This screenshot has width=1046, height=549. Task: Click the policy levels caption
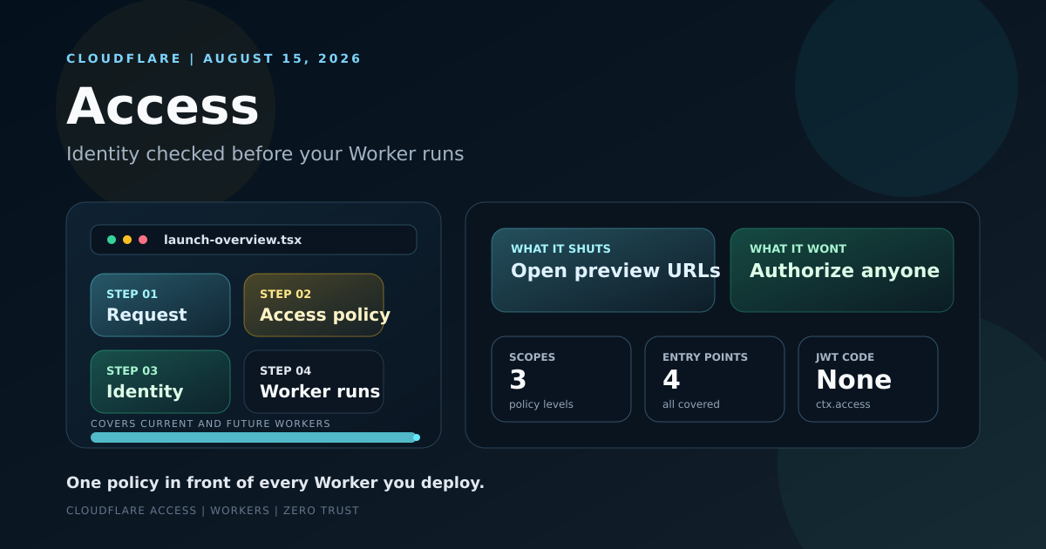(x=541, y=404)
